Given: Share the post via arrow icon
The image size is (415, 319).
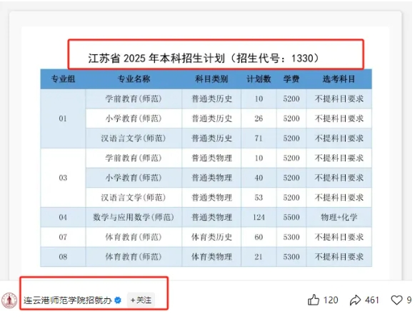Looking at the screenshot, I should (x=355, y=300).
